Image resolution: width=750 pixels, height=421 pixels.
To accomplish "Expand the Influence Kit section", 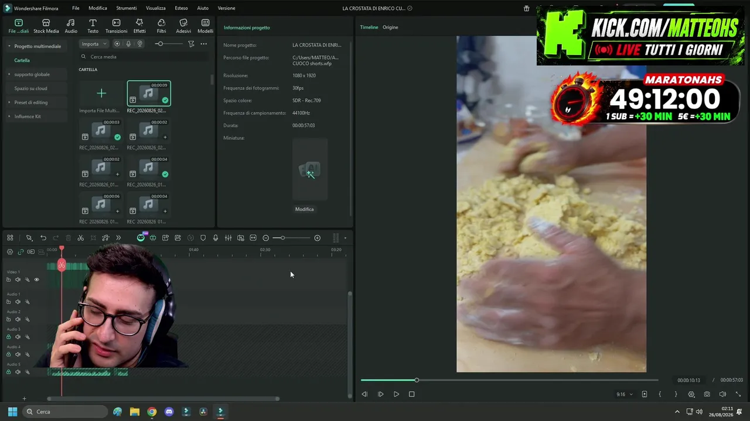I will pyautogui.click(x=9, y=116).
